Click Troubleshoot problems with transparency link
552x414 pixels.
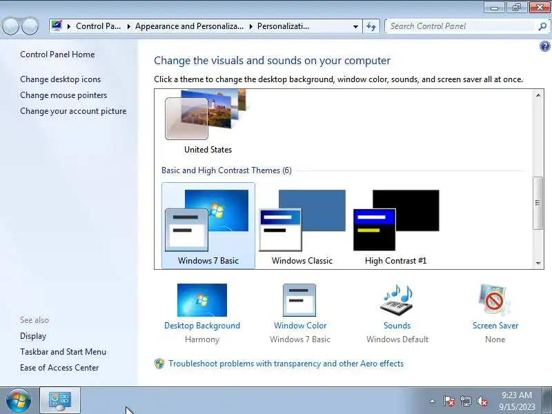pyautogui.click(x=286, y=364)
